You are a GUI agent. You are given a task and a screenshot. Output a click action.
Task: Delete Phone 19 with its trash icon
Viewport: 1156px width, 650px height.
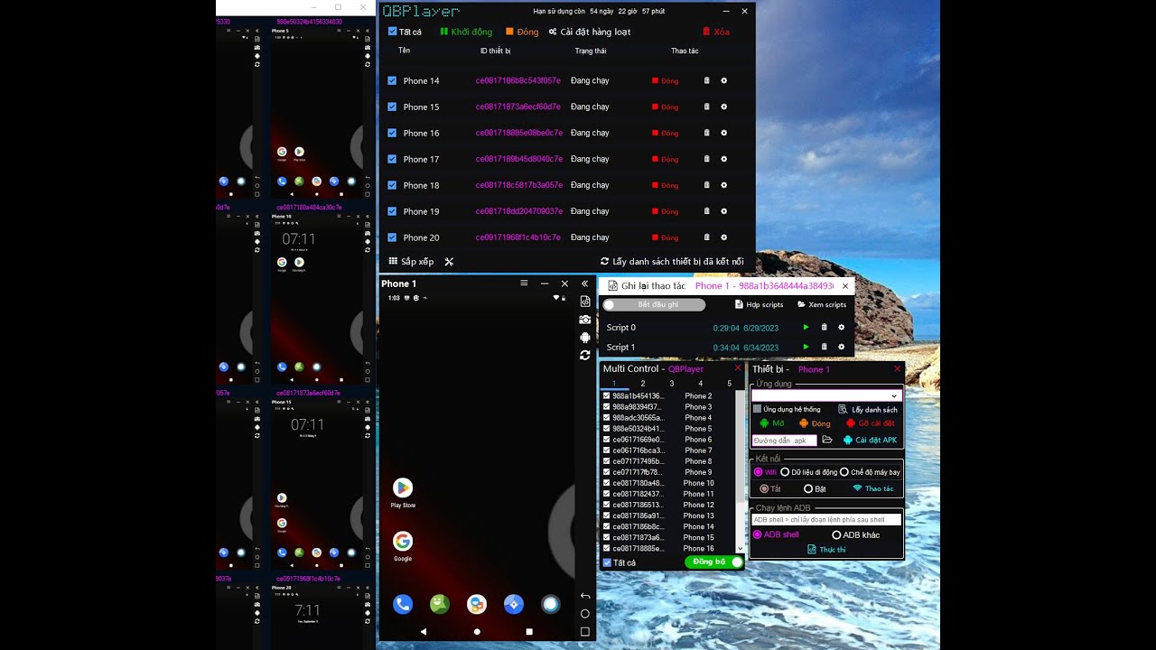pos(707,211)
